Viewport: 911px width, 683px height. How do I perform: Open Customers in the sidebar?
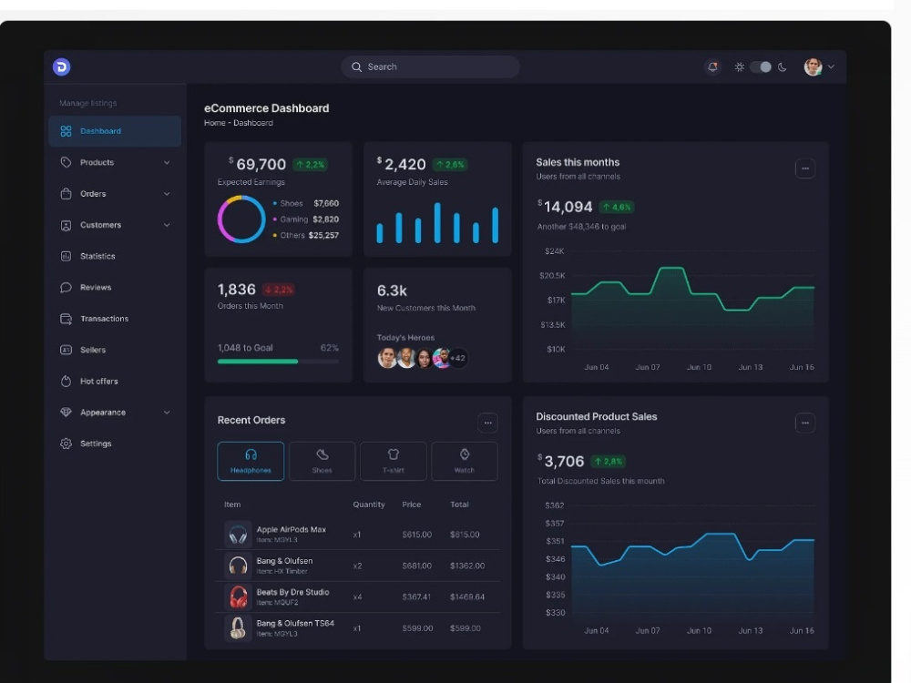pos(115,225)
